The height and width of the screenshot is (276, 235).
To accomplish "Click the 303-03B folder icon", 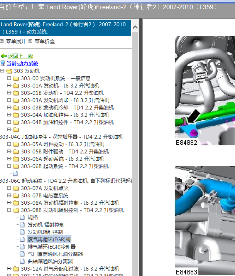I will click(x=16, y=108).
